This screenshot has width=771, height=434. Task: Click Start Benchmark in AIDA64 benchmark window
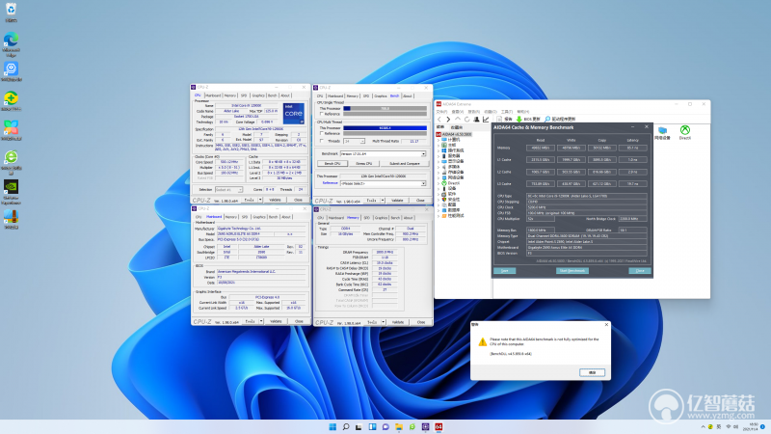(572, 271)
